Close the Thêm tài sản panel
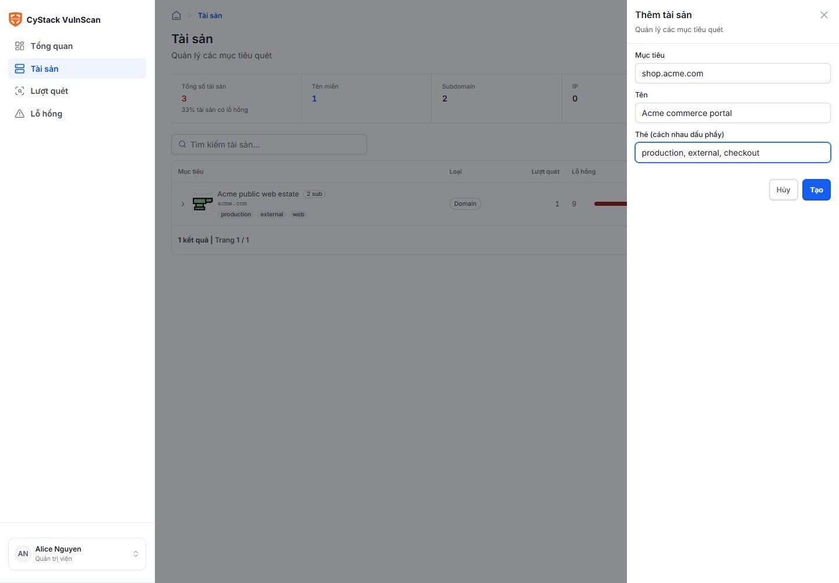Screen dimensions: 839x583 pyautogui.click(x=824, y=15)
